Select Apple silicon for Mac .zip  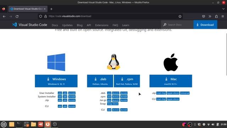173,93
